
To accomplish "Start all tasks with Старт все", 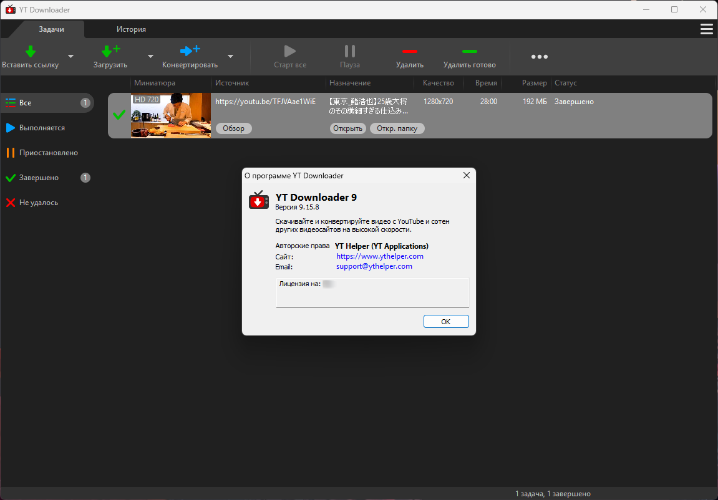I will click(290, 56).
